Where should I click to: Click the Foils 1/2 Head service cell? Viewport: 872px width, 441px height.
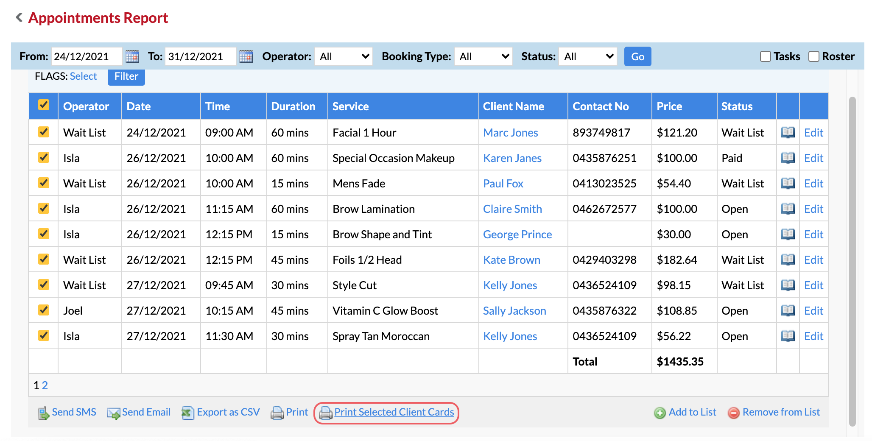(403, 260)
